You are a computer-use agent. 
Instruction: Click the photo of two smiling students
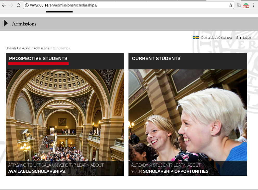tap(188, 115)
